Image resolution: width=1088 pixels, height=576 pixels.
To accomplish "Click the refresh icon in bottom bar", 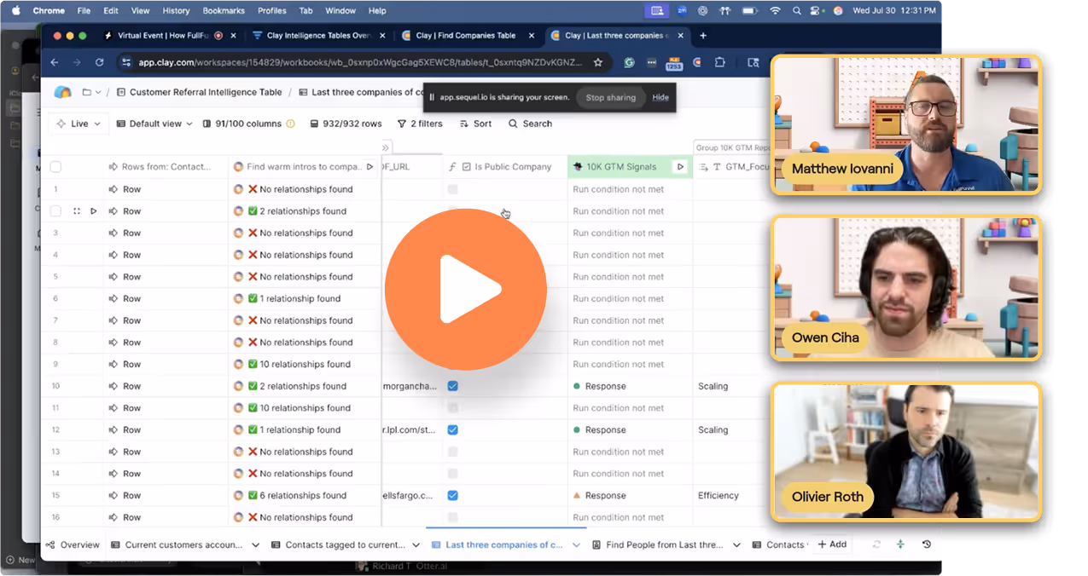I will 876,544.
